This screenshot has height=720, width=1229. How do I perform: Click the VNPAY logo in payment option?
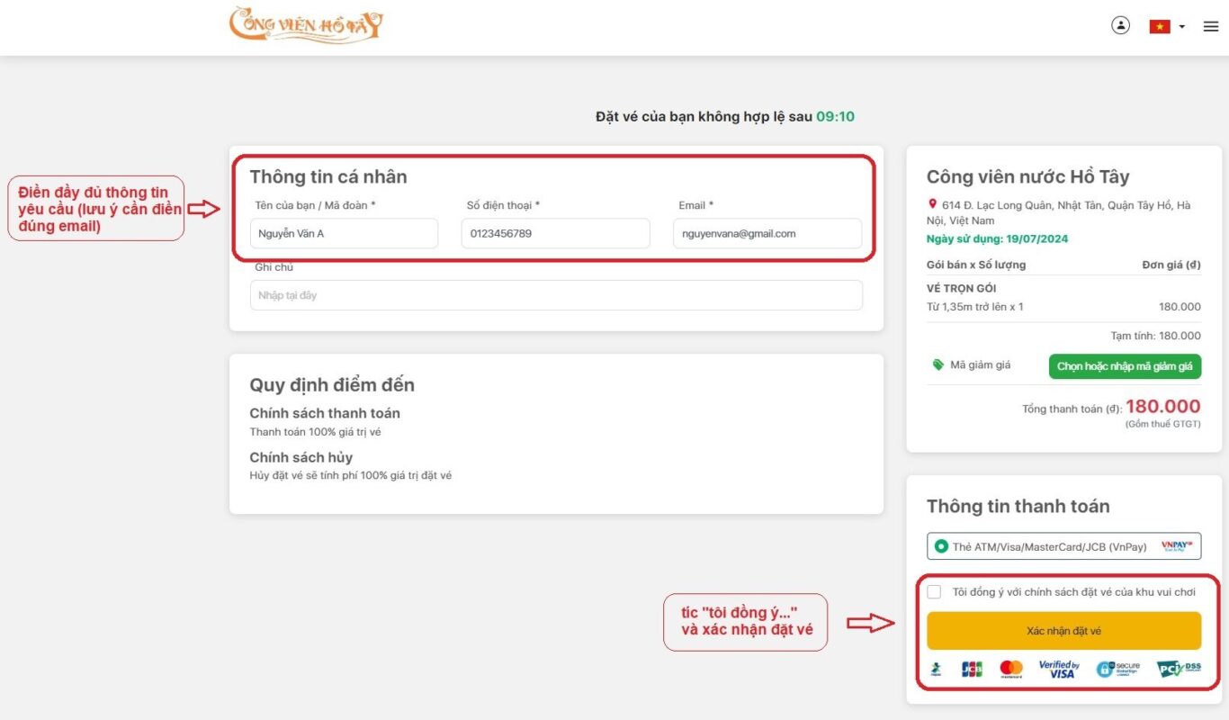click(x=1176, y=546)
